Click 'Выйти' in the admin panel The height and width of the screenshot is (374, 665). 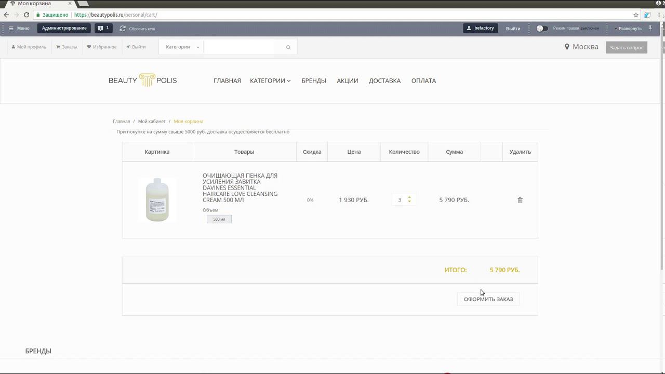[513, 29]
